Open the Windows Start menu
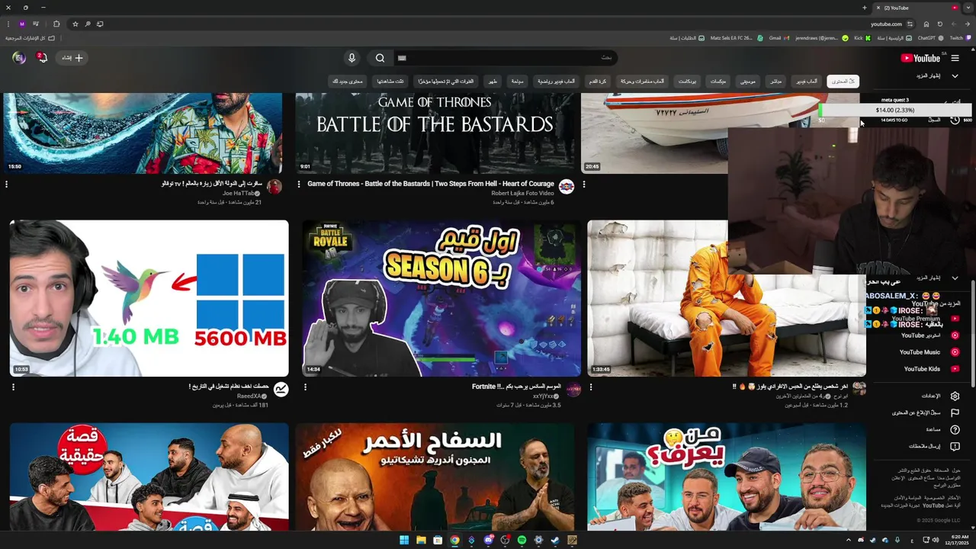Viewport: 976px width, 549px height. tap(404, 540)
